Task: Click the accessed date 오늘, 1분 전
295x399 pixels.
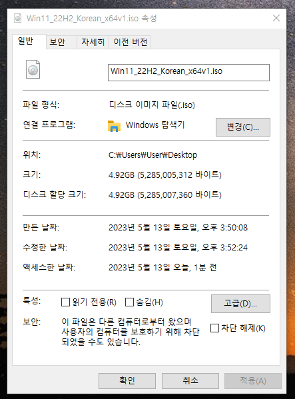Action: tap(195, 267)
